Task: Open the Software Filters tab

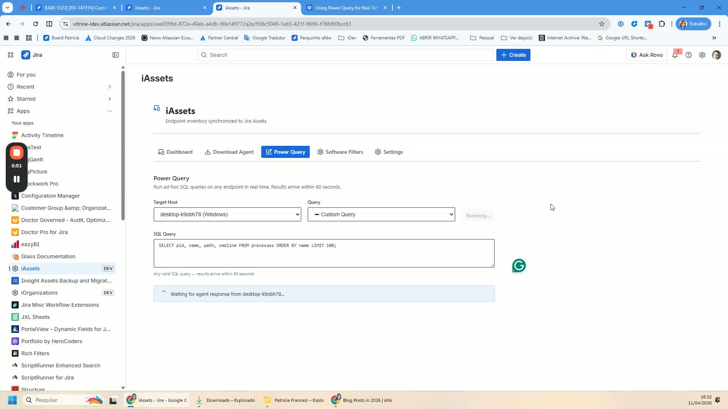Action: click(340, 152)
